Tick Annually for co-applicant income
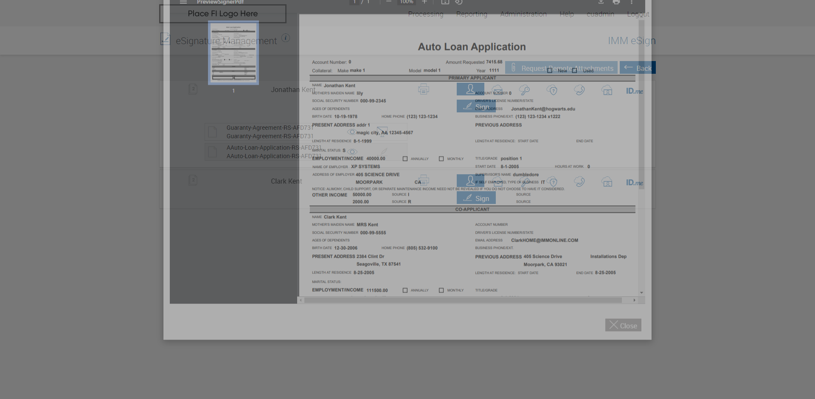 tap(405, 290)
